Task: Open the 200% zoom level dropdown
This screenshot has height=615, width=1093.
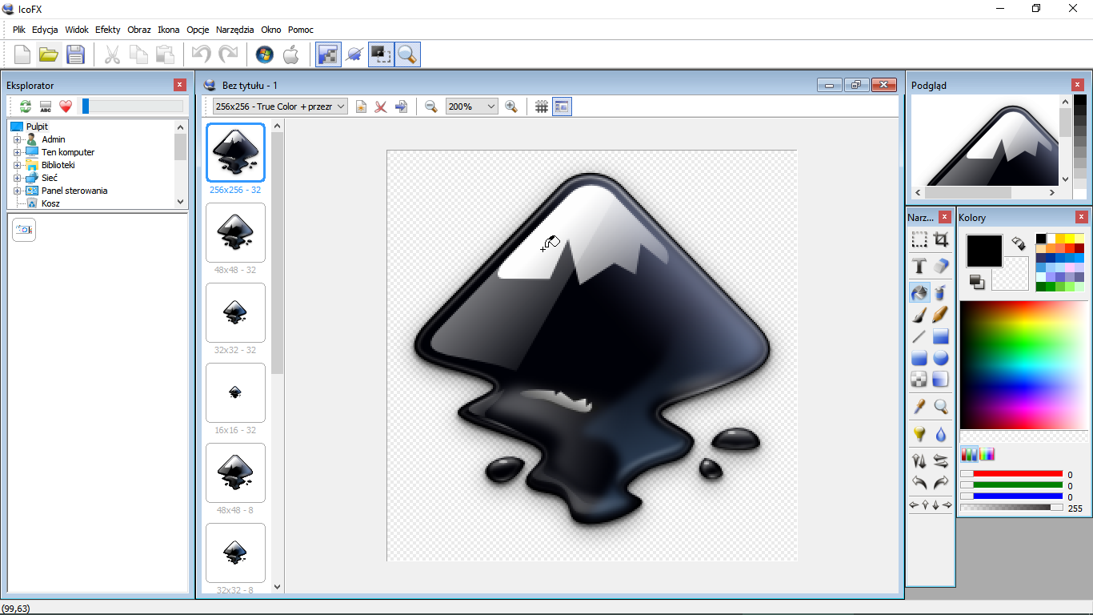Action: coord(472,107)
